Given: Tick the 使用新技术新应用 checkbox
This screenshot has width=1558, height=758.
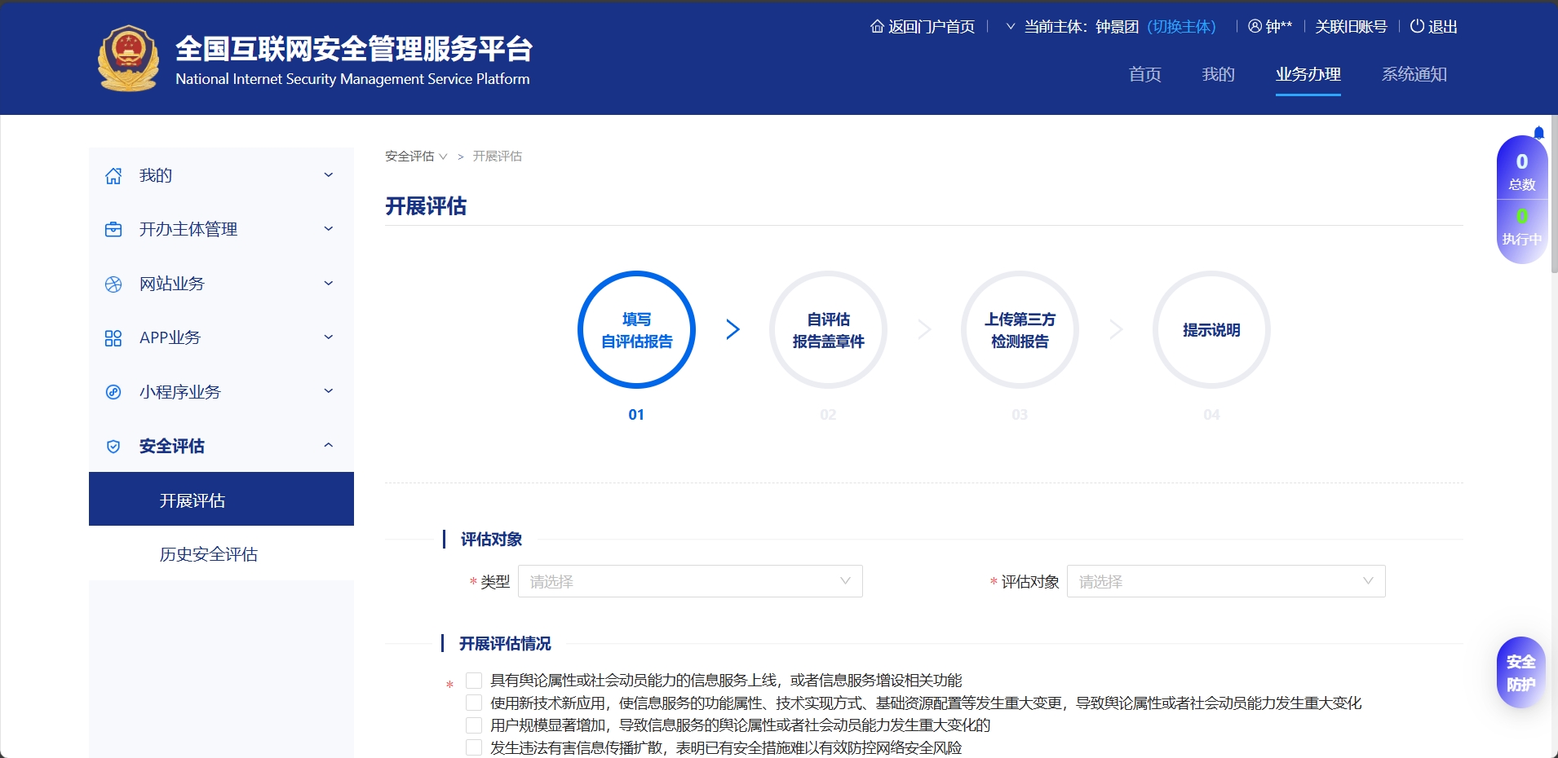Looking at the screenshot, I should point(474,703).
